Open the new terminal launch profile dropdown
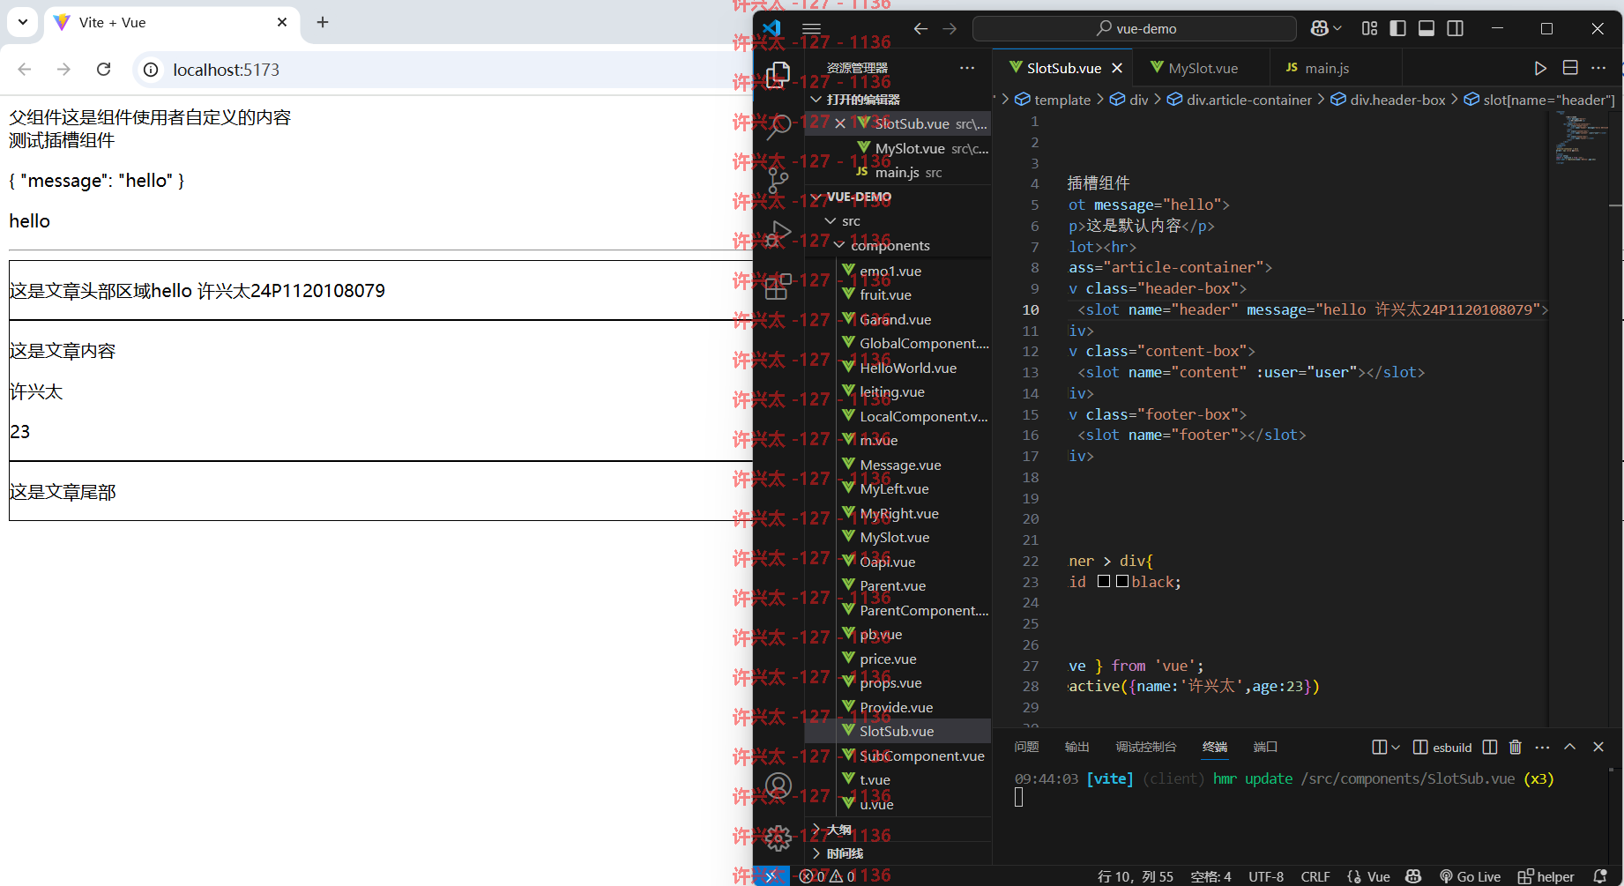 [1396, 747]
